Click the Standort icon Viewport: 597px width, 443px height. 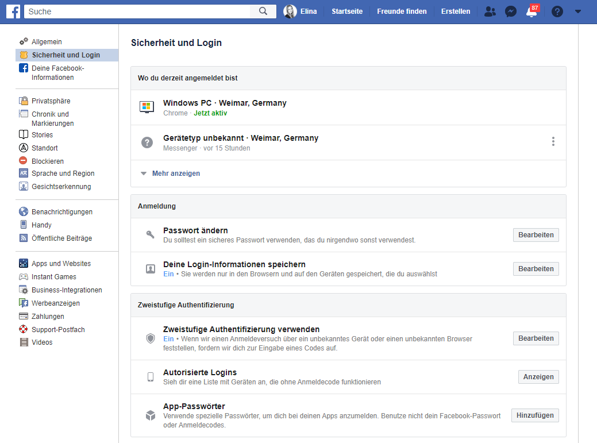24,148
